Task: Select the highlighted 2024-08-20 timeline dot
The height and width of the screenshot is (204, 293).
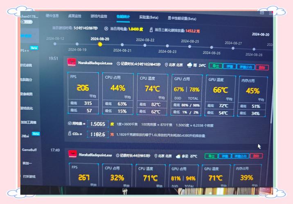Action: (100, 44)
